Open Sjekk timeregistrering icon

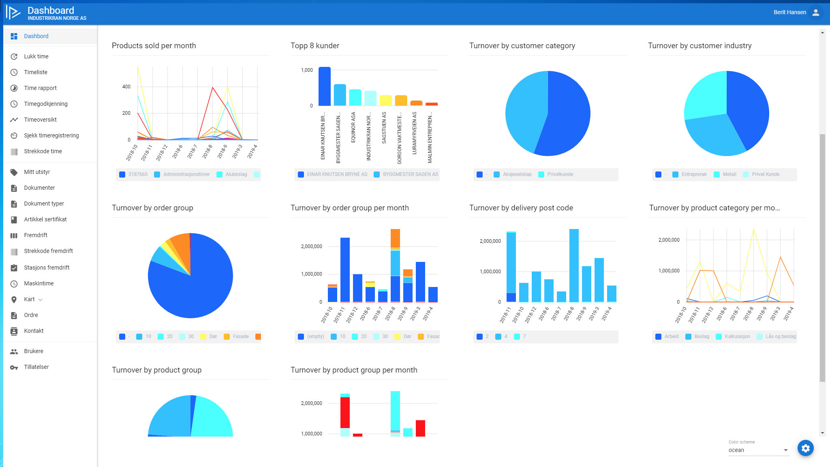(14, 135)
